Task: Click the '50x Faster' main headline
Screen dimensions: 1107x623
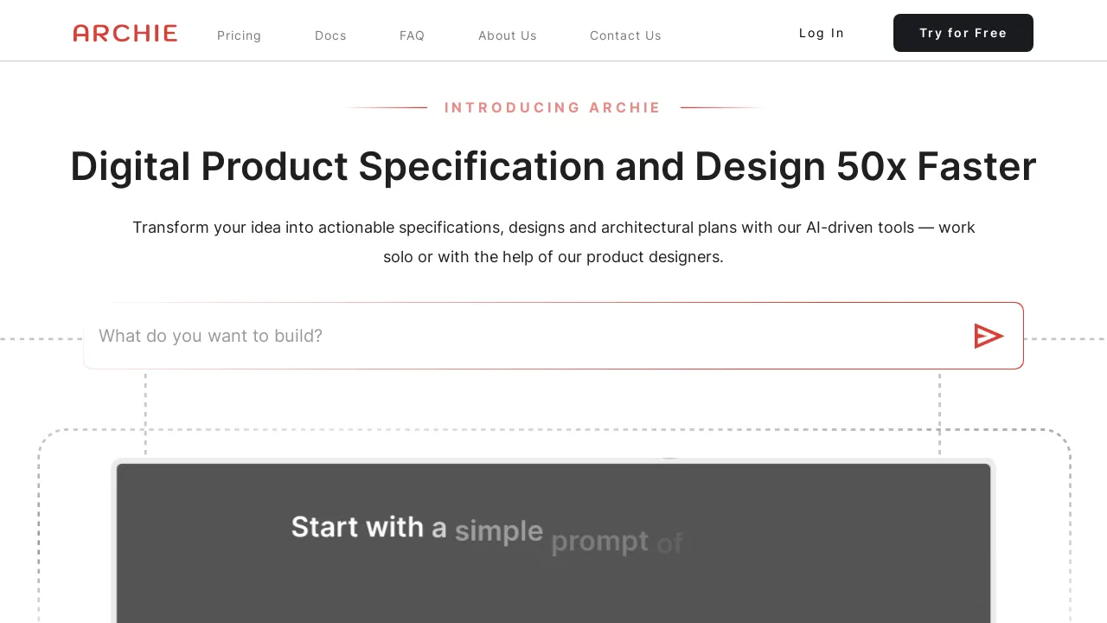Action: pos(553,167)
